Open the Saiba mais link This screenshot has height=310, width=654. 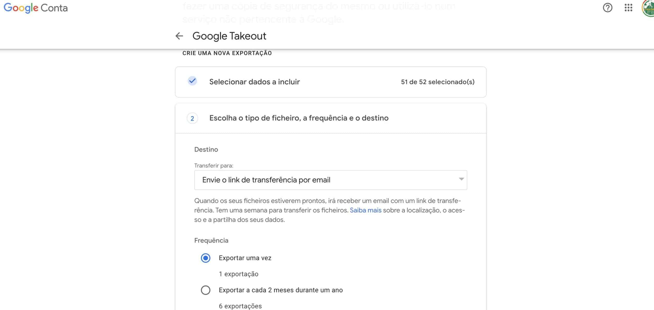coord(365,210)
